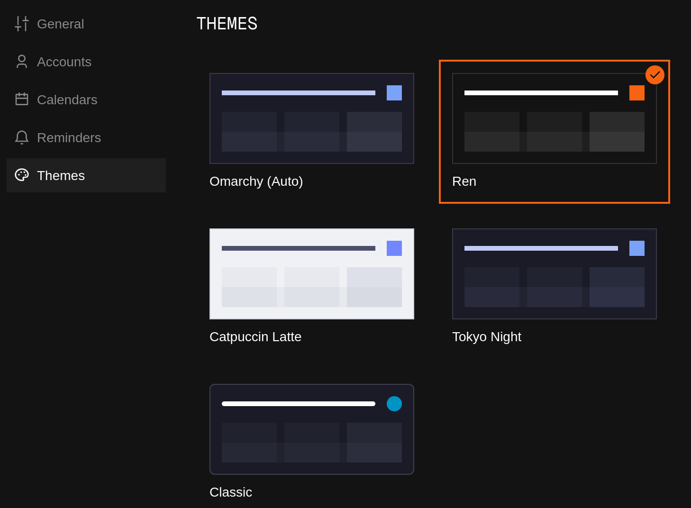
Task: Click the Calendars calendar icon
Action: pos(22,99)
